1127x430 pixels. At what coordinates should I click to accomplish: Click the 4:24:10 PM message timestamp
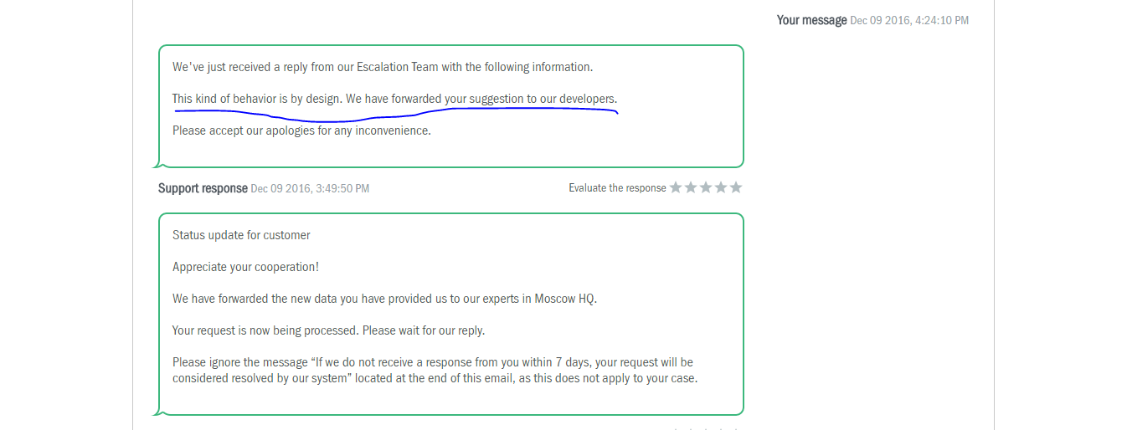(909, 21)
